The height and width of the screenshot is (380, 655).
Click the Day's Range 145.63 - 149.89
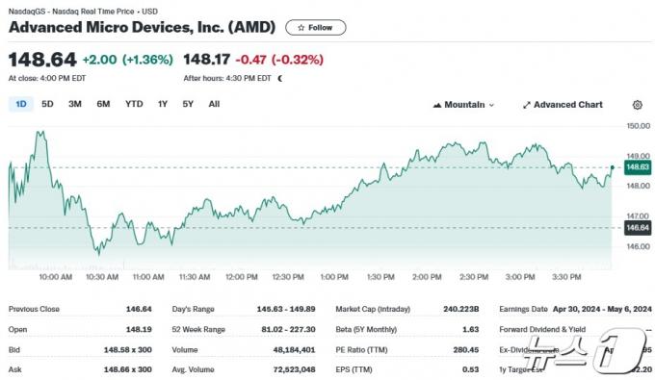click(286, 309)
